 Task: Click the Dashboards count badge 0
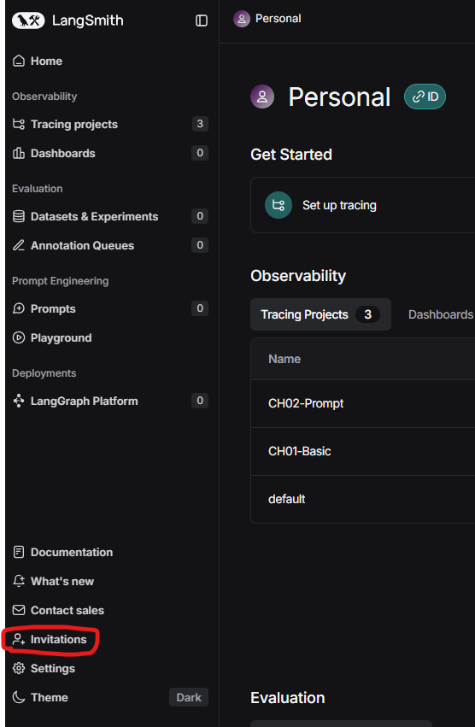point(200,153)
